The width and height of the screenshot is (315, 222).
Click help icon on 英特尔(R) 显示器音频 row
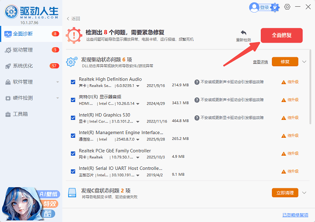tap(197, 100)
